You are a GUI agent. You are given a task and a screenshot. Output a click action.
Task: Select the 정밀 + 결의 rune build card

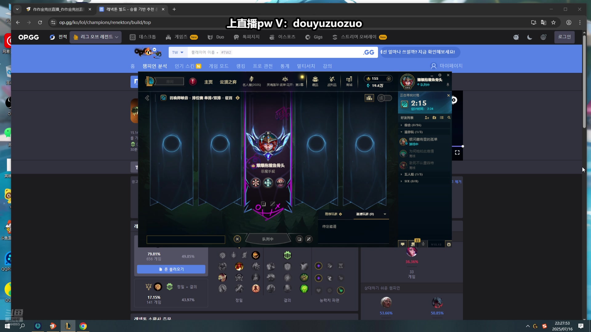click(x=171, y=293)
